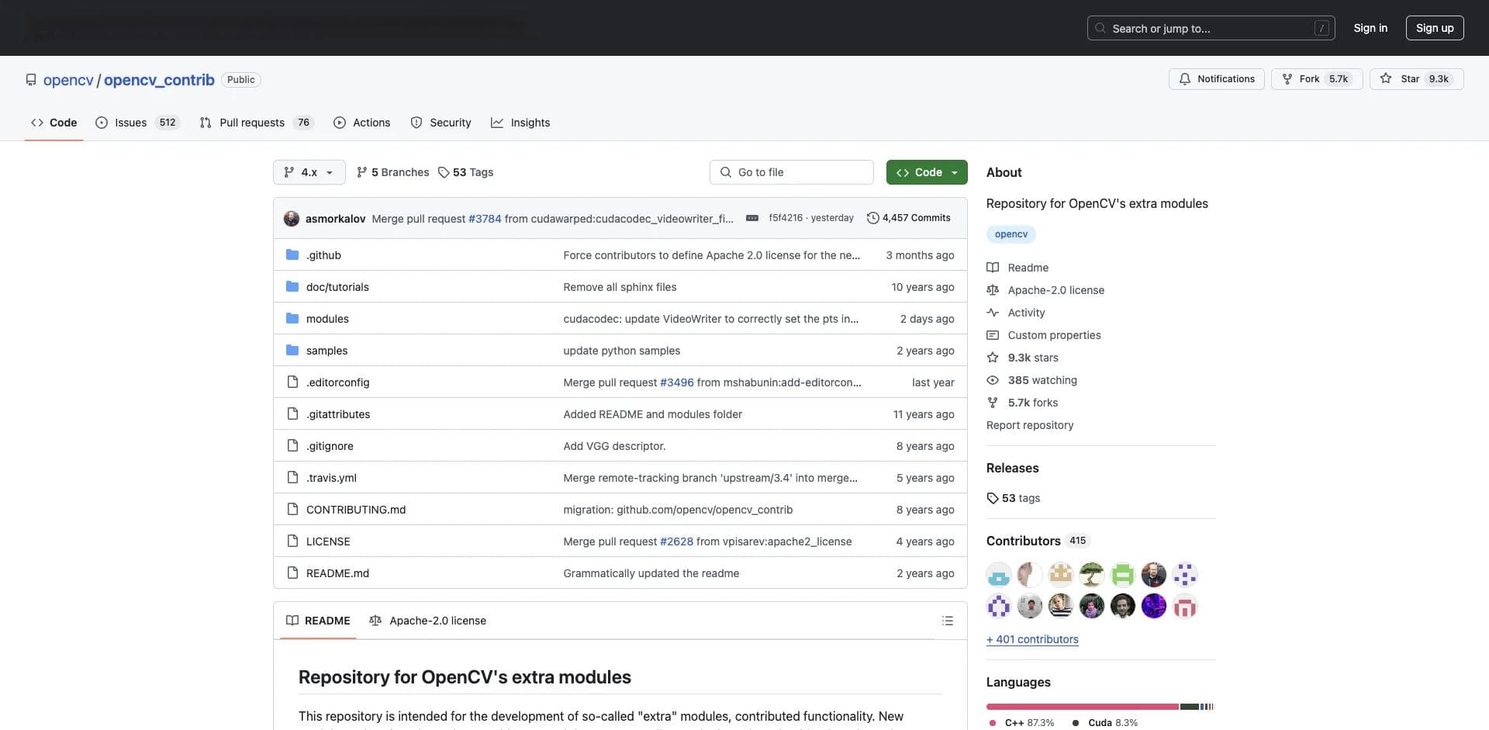Open the first contributor avatar
The width and height of the screenshot is (1489, 730).
999,575
